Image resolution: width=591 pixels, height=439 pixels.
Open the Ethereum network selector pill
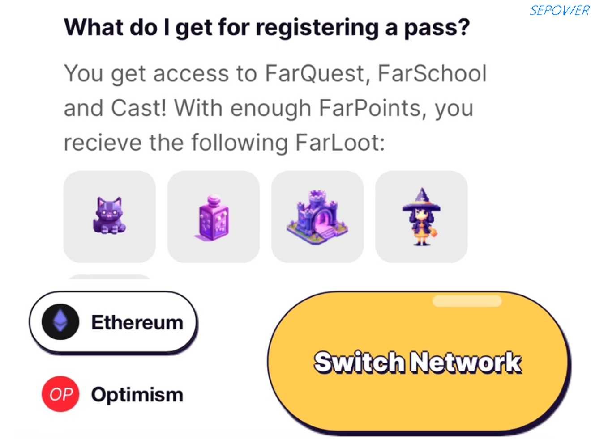coord(113,322)
